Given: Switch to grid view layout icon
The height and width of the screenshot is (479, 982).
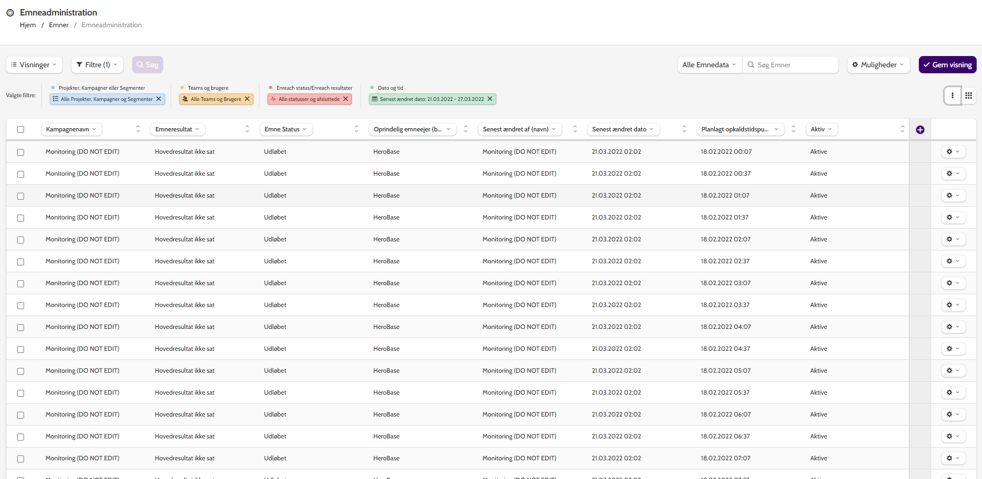Looking at the screenshot, I should [969, 96].
